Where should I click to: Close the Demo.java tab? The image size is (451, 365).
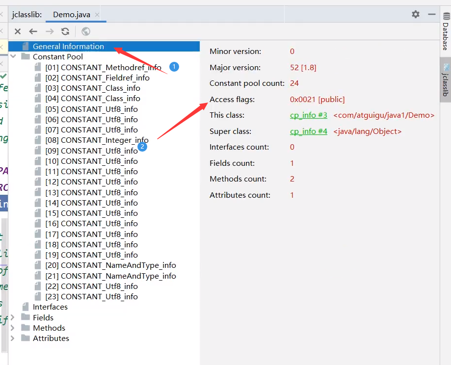pyautogui.click(x=97, y=15)
